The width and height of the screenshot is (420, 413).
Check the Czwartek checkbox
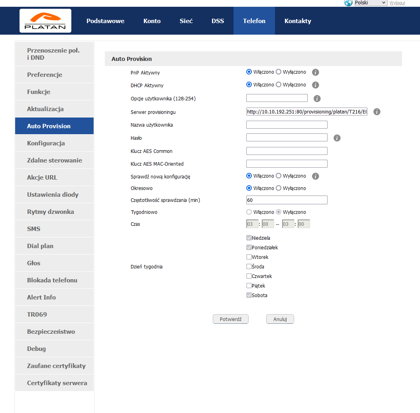(x=249, y=276)
